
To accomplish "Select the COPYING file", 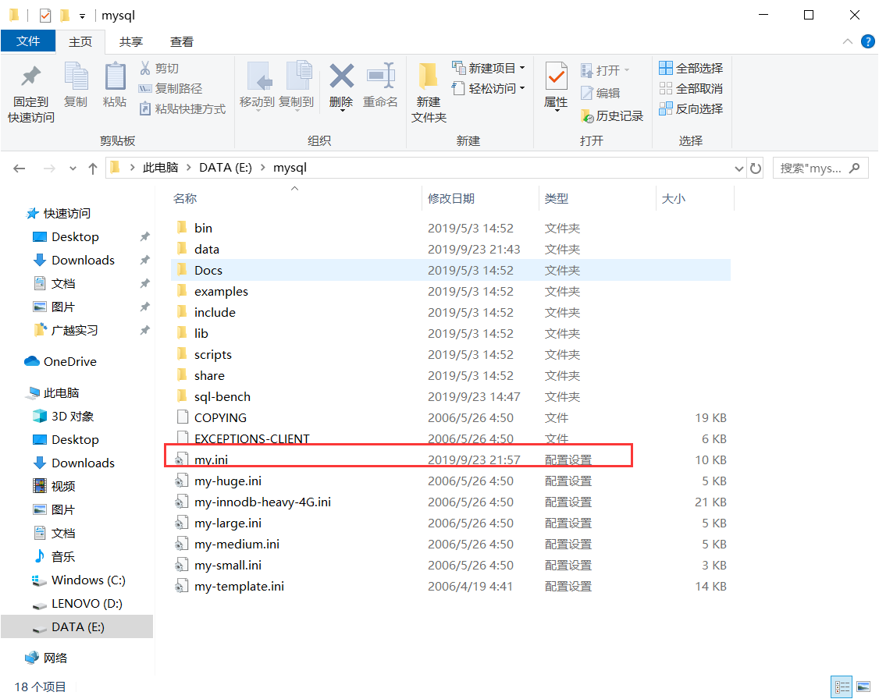I will (450, 418).
